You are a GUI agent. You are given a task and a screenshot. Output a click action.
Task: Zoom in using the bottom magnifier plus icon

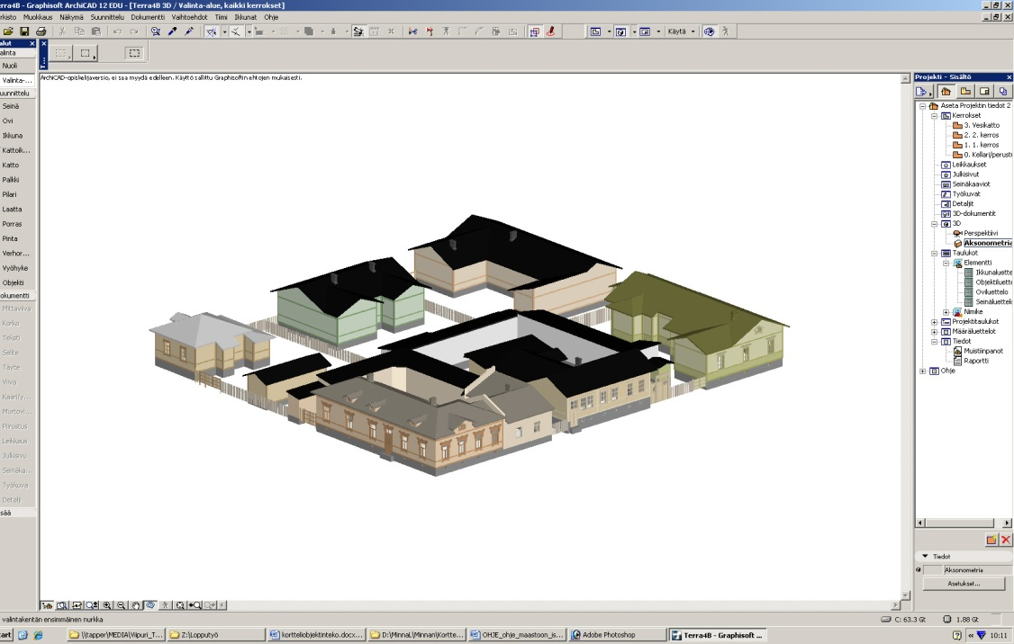click(x=107, y=605)
